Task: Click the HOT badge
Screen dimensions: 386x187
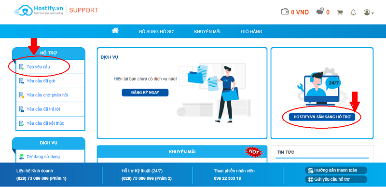Action: tap(254, 152)
